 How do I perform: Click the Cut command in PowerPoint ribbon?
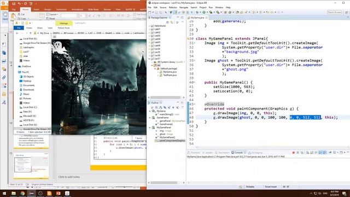21,14
